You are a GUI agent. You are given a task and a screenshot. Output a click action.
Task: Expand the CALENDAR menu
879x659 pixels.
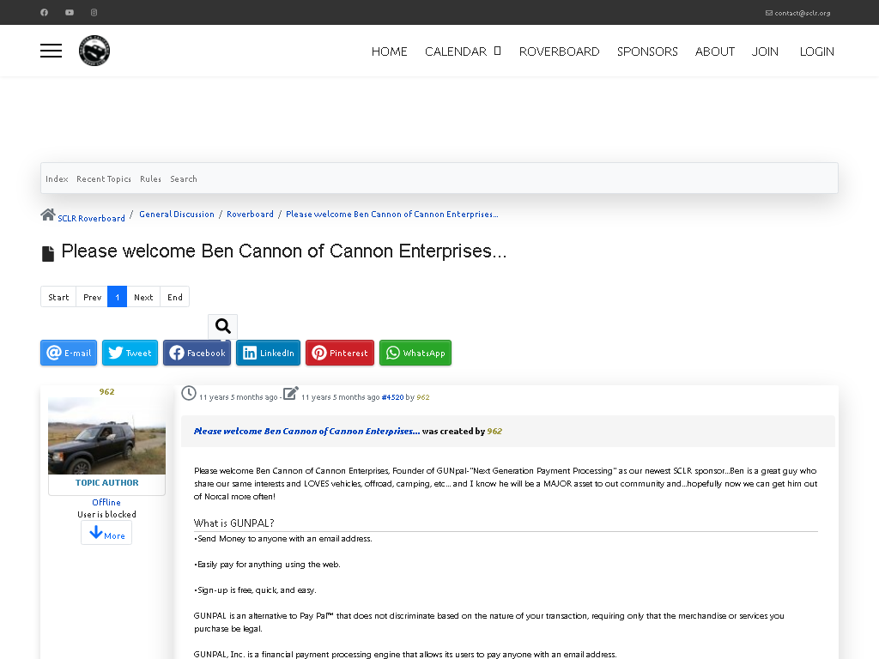pyautogui.click(x=463, y=51)
